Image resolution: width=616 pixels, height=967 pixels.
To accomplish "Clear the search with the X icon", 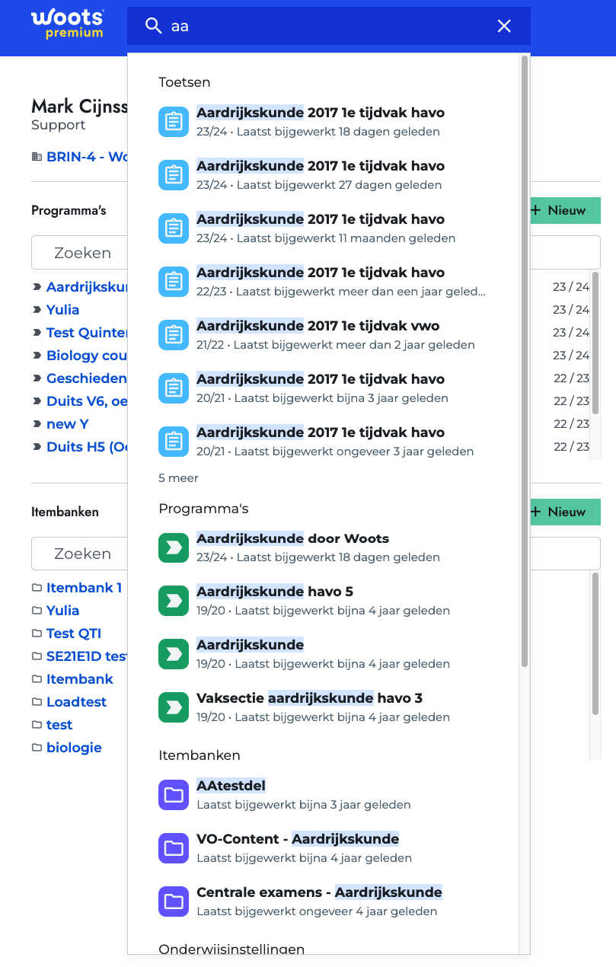I will click(504, 26).
